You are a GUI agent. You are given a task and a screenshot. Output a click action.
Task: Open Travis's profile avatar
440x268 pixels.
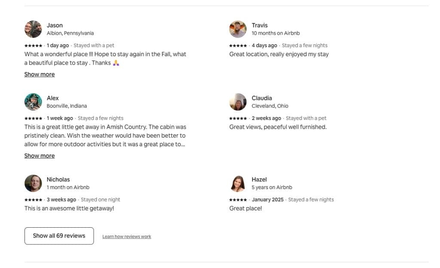coord(238,29)
